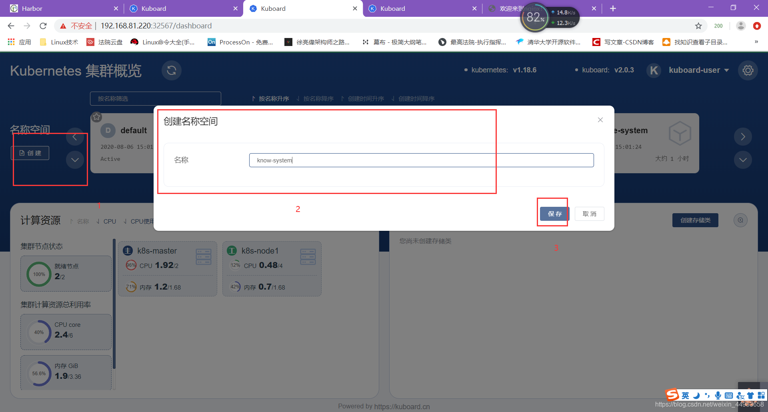Viewport: 768px width, 412px height.
Task: Sort compute resources by CPU
Action: [106, 222]
